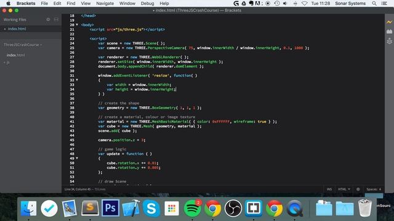
Task: Launch Preview app from the dock
Action: (x=70, y=208)
